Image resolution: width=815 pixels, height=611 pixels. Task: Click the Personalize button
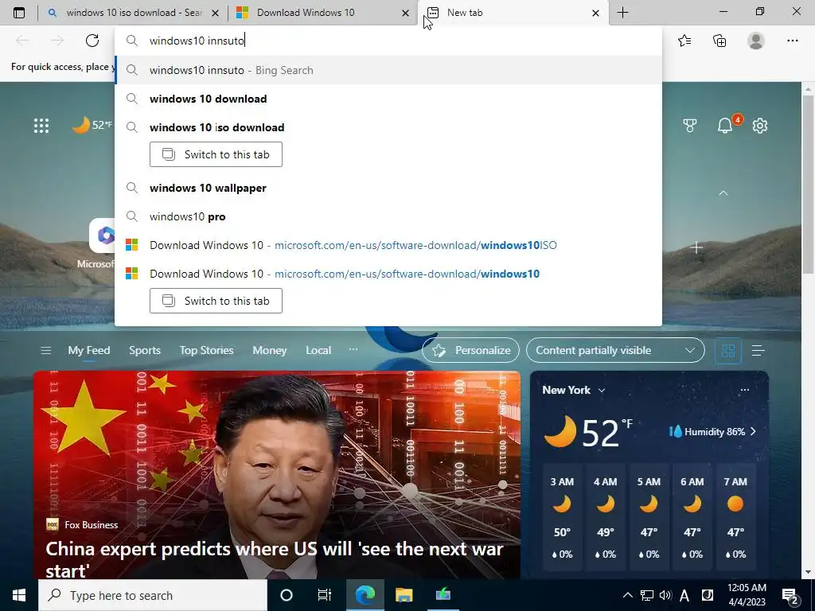click(x=471, y=350)
